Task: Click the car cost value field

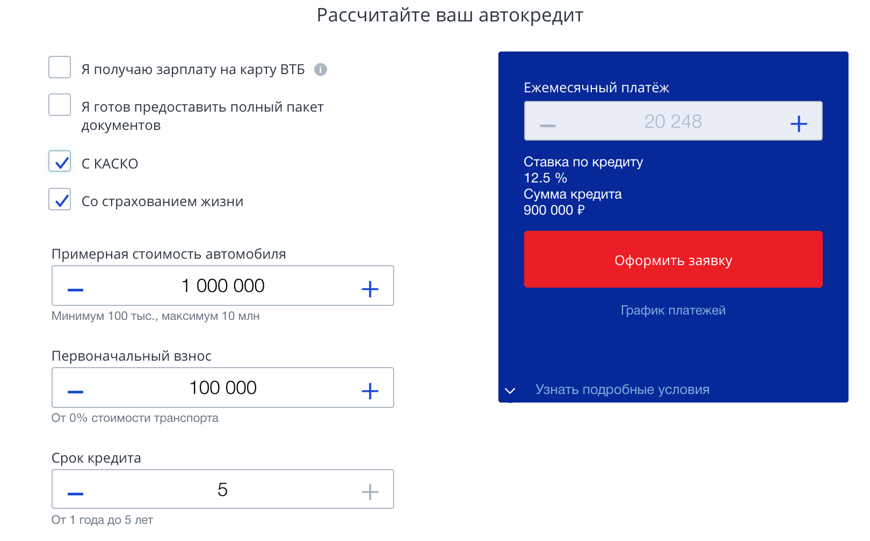Action: tap(223, 286)
